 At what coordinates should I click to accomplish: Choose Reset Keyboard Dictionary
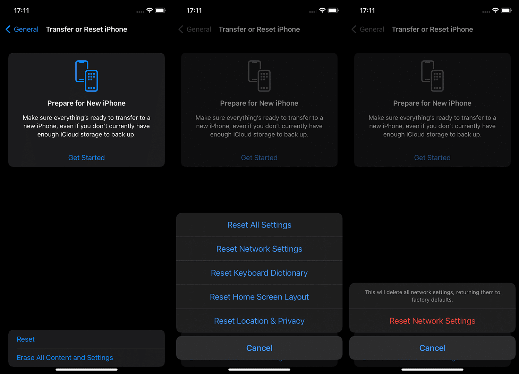pos(259,273)
